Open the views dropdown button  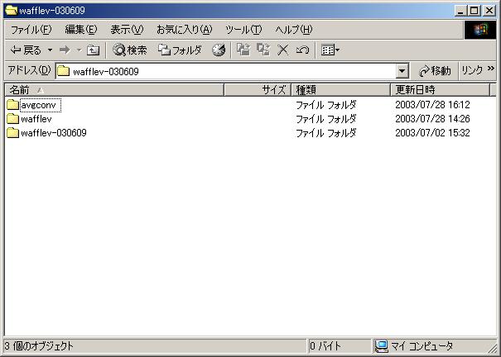330,50
